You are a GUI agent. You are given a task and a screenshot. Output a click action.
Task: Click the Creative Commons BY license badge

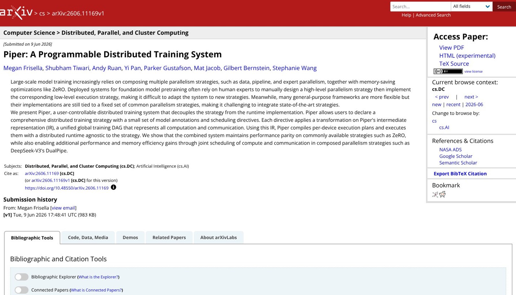pyautogui.click(x=448, y=71)
